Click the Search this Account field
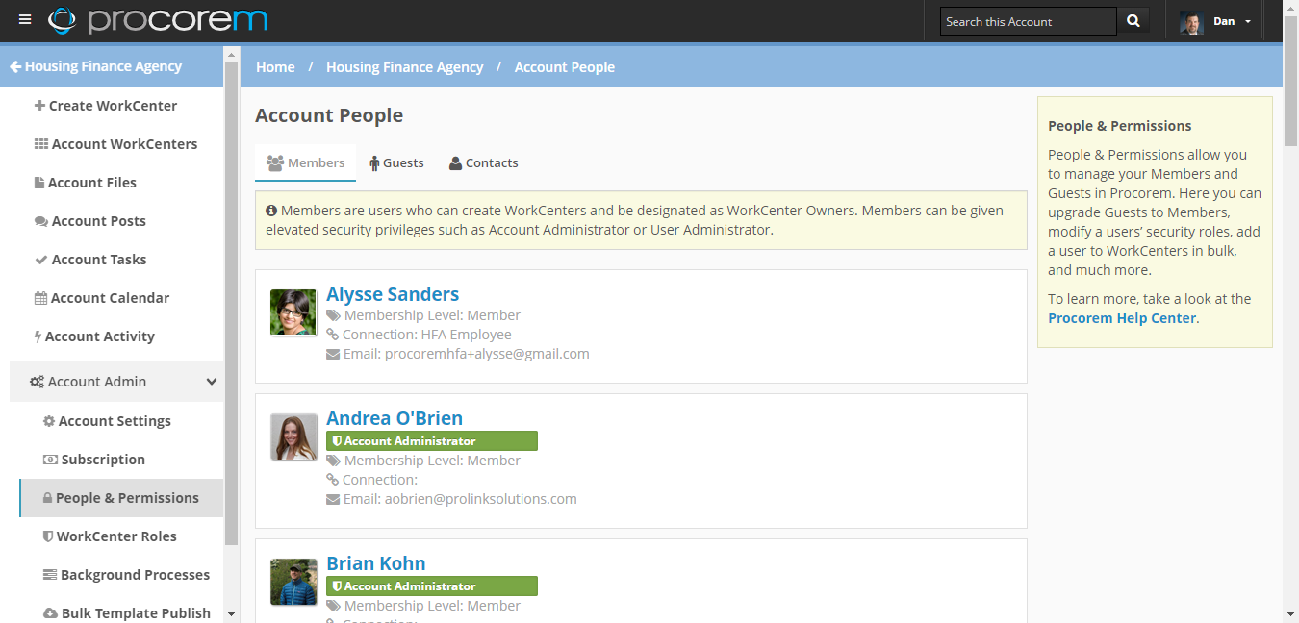The width and height of the screenshot is (1299, 623). point(1028,21)
